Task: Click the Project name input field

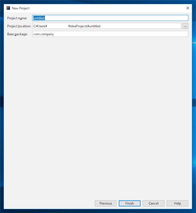Action: (x=110, y=18)
